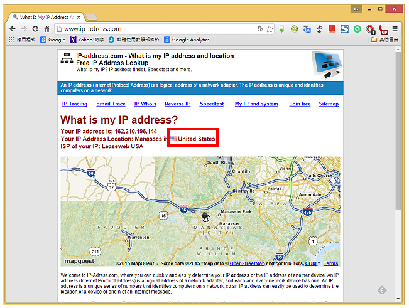Open a new tab with the blank tab button
Viewport: 409px width, 308px height.
92,17
